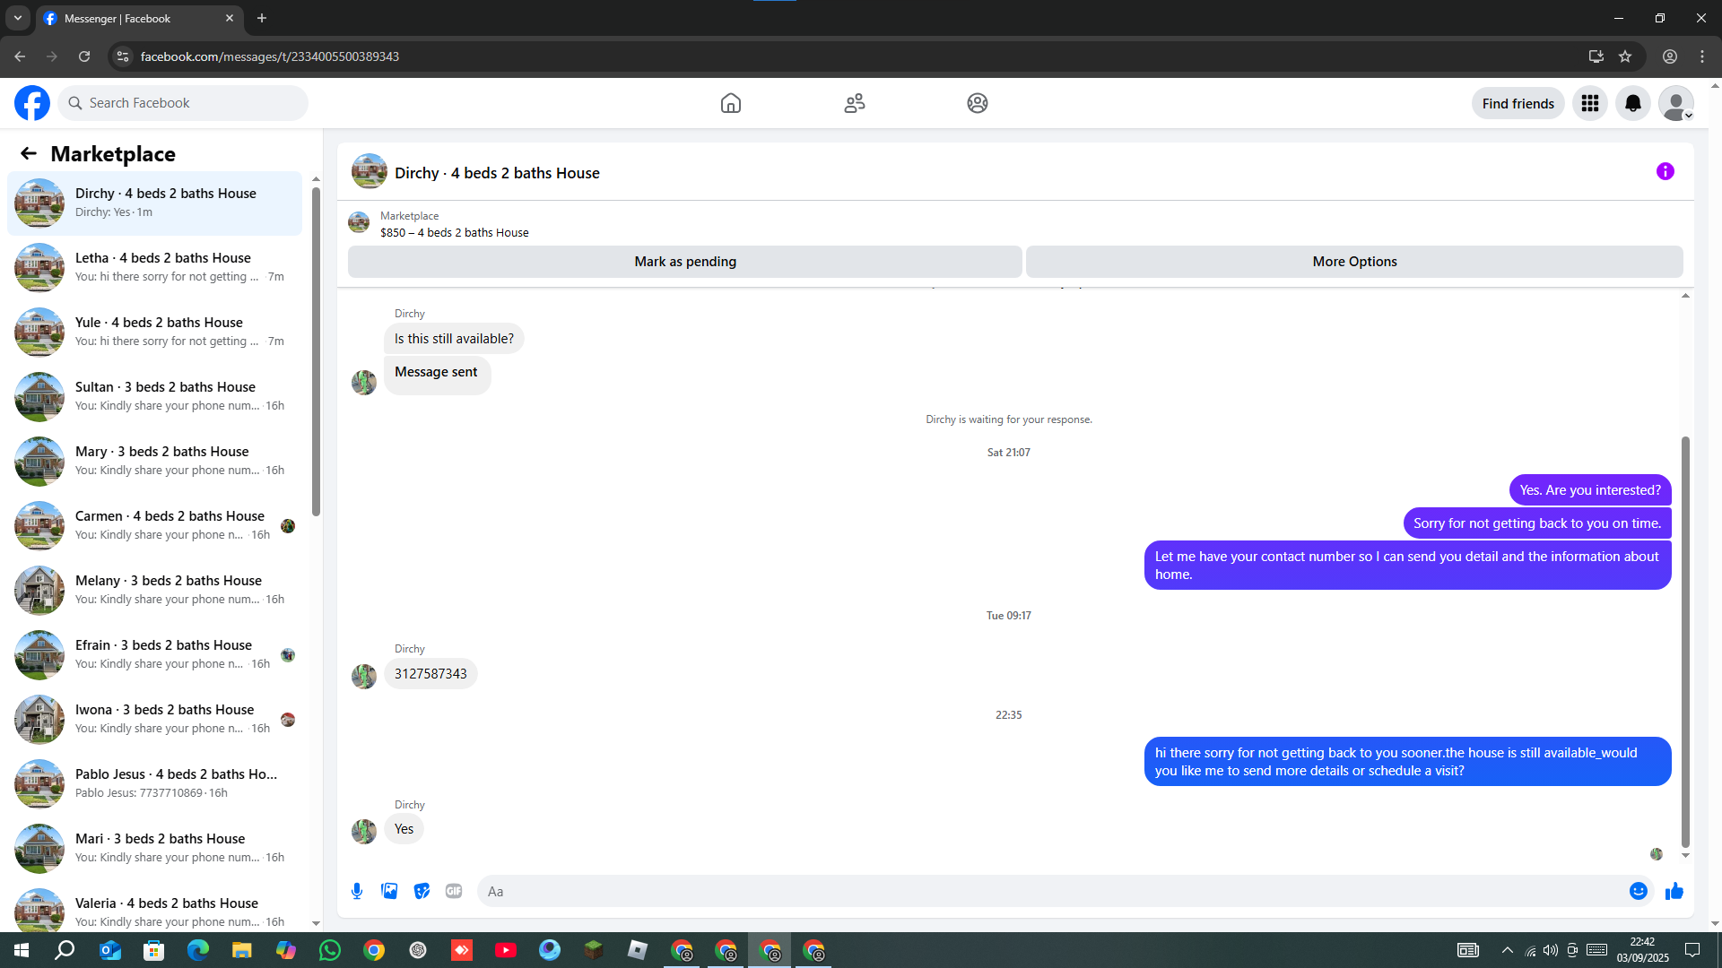The width and height of the screenshot is (1722, 968).
Task: Choose a GIF icon
Action: (x=454, y=891)
